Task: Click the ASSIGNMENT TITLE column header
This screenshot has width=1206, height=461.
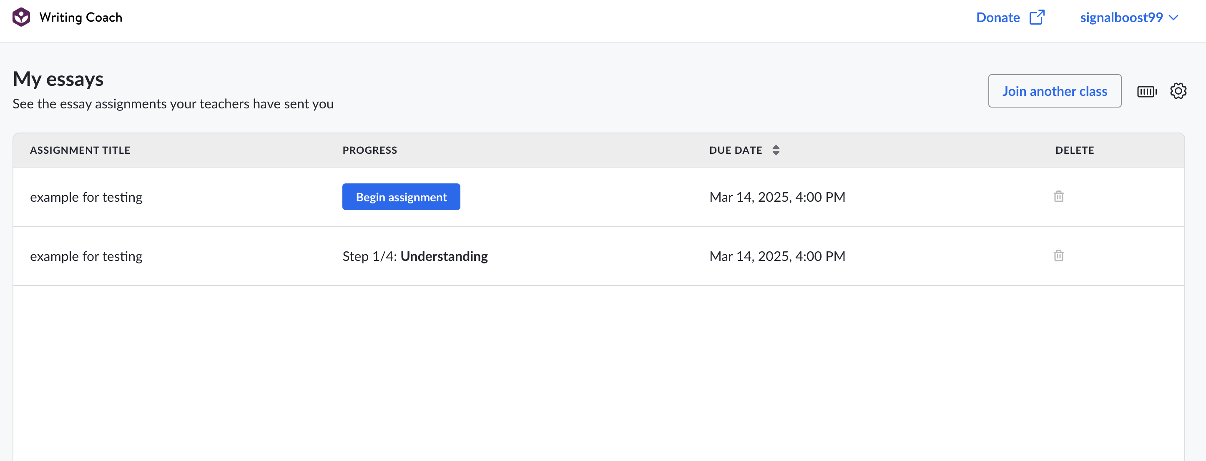Action: tap(80, 150)
